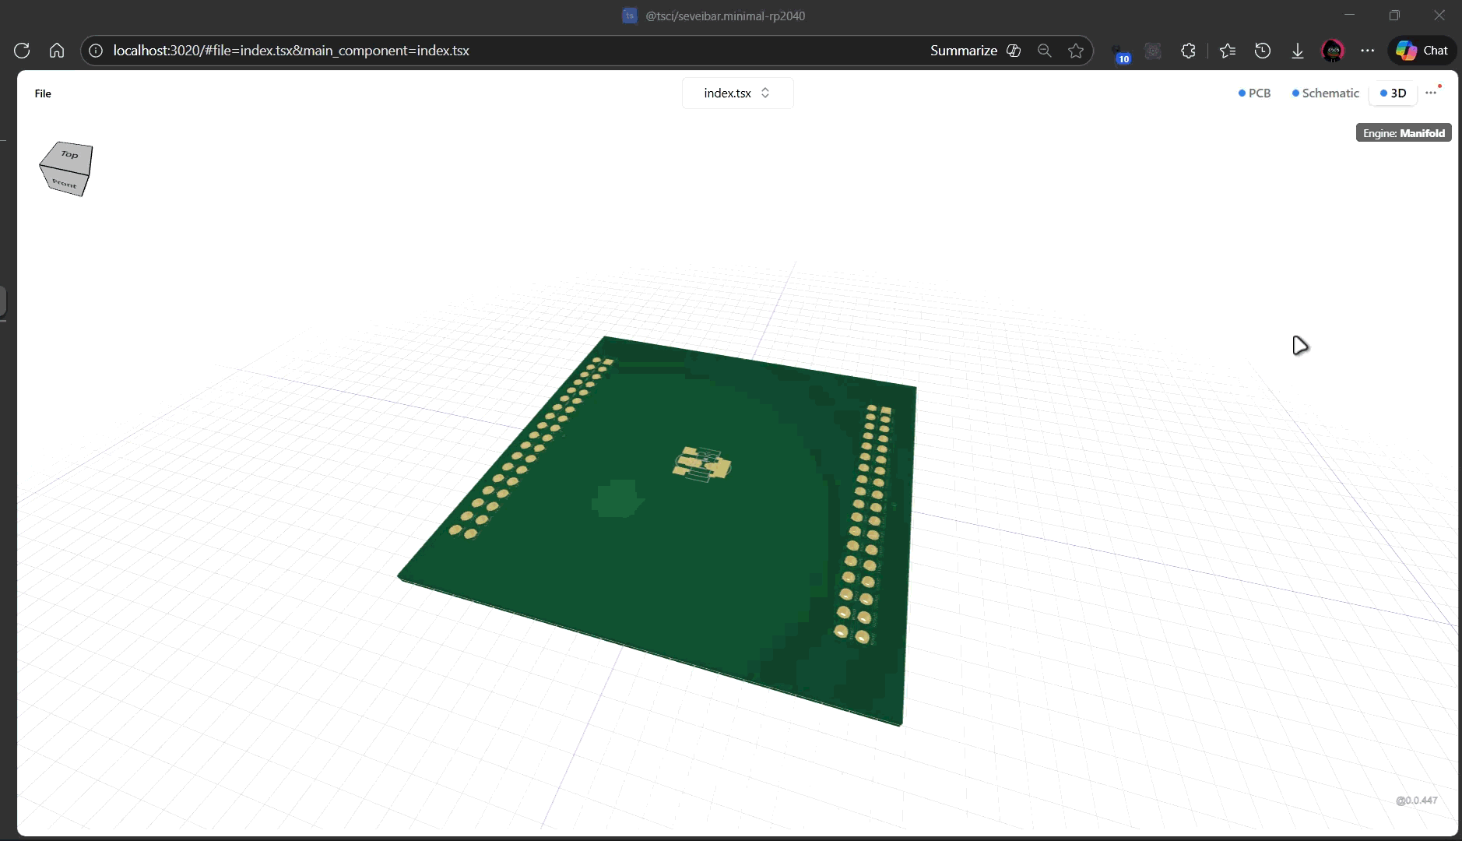This screenshot has width=1462, height=841.
Task: Open the browser profile avatar
Action: click(x=1334, y=51)
